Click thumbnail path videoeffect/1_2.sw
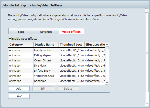Viewport: 150px width, 108px height. pyautogui.click(x=72, y=55)
